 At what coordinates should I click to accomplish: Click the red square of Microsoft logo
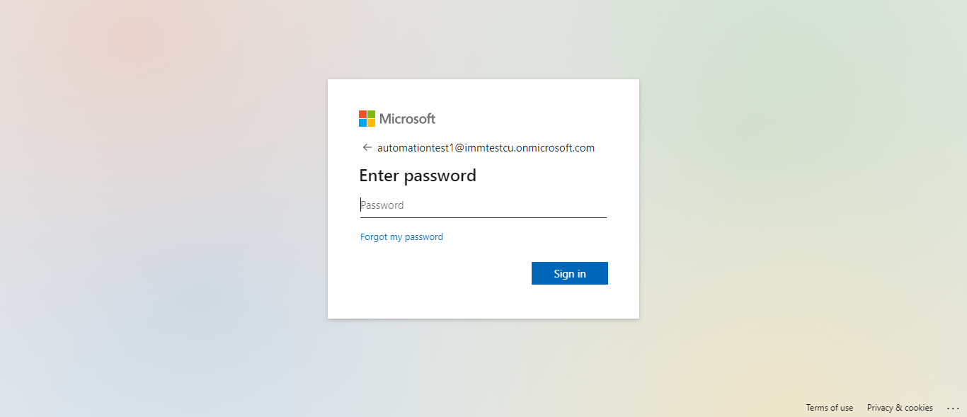[362, 114]
